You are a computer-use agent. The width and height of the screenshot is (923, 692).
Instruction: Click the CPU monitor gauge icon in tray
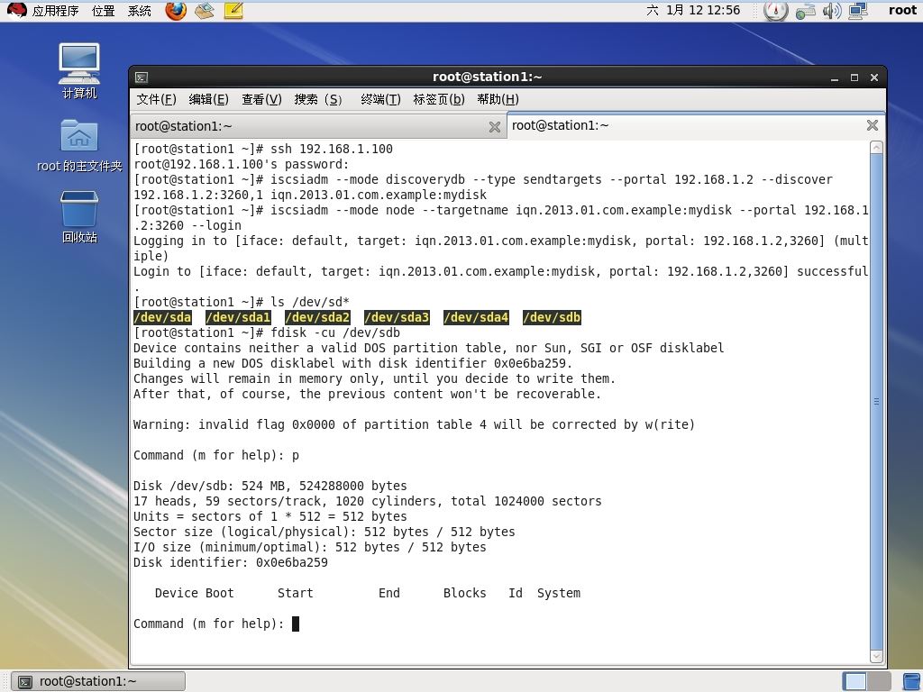[x=775, y=11]
